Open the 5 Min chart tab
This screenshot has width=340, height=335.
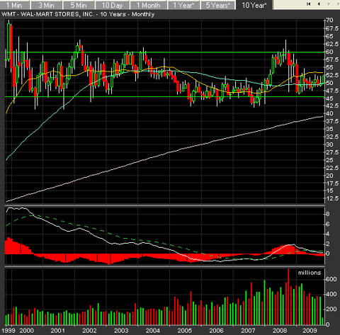79,5
